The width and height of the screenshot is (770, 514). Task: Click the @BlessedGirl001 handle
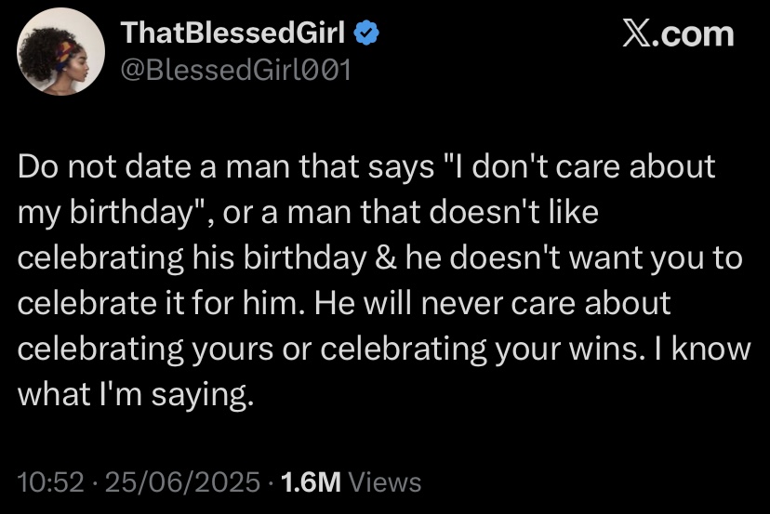pyautogui.click(x=237, y=70)
